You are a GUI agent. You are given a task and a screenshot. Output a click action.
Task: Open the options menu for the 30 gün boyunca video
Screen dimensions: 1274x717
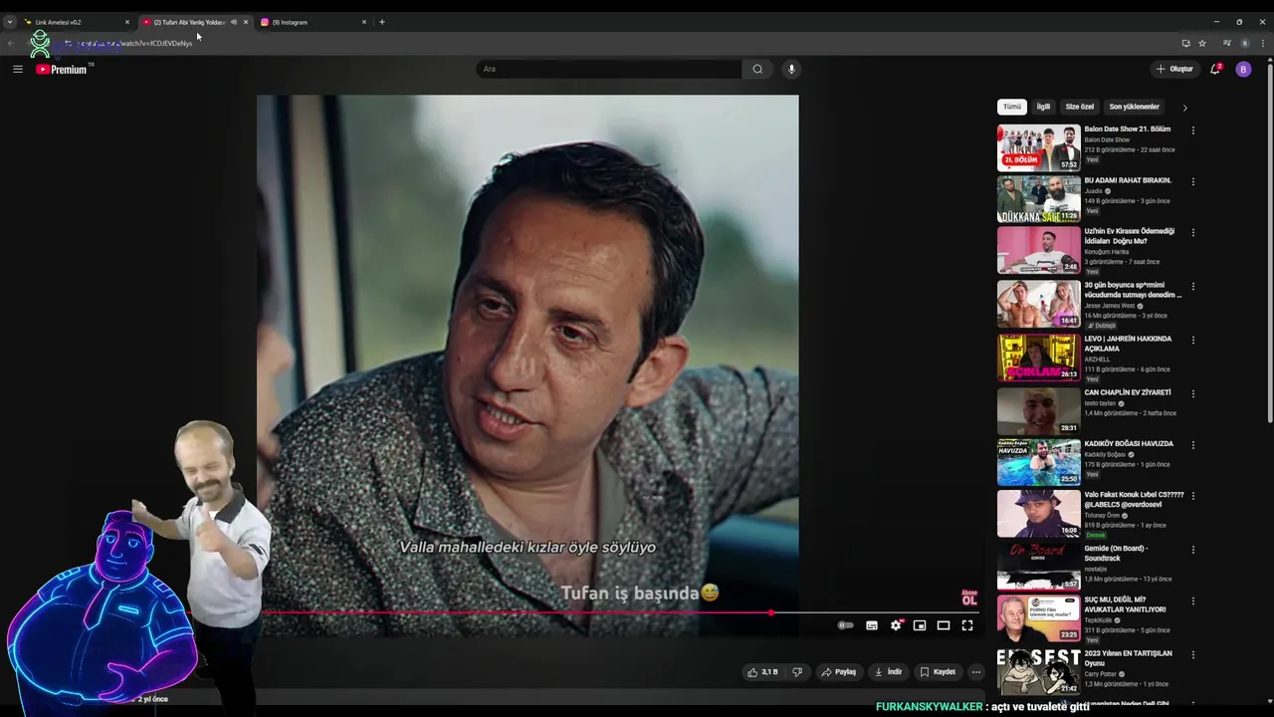point(1192,287)
